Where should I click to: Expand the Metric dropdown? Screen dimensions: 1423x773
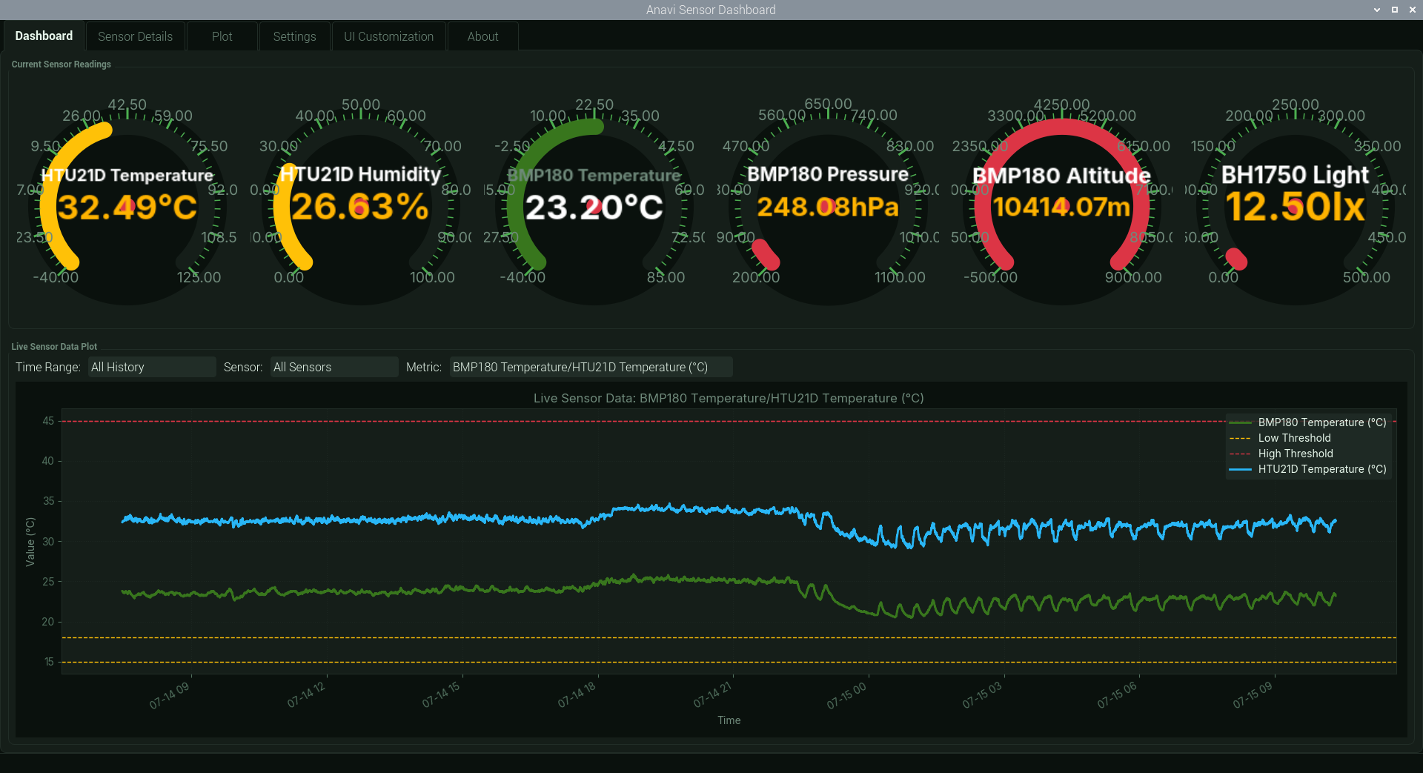pyautogui.click(x=591, y=367)
